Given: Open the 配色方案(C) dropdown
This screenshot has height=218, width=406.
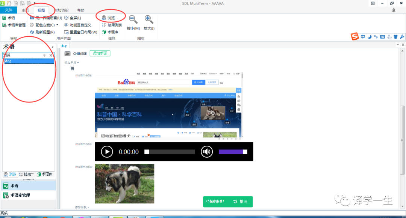Looking at the screenshot, I should coord(44,25).
